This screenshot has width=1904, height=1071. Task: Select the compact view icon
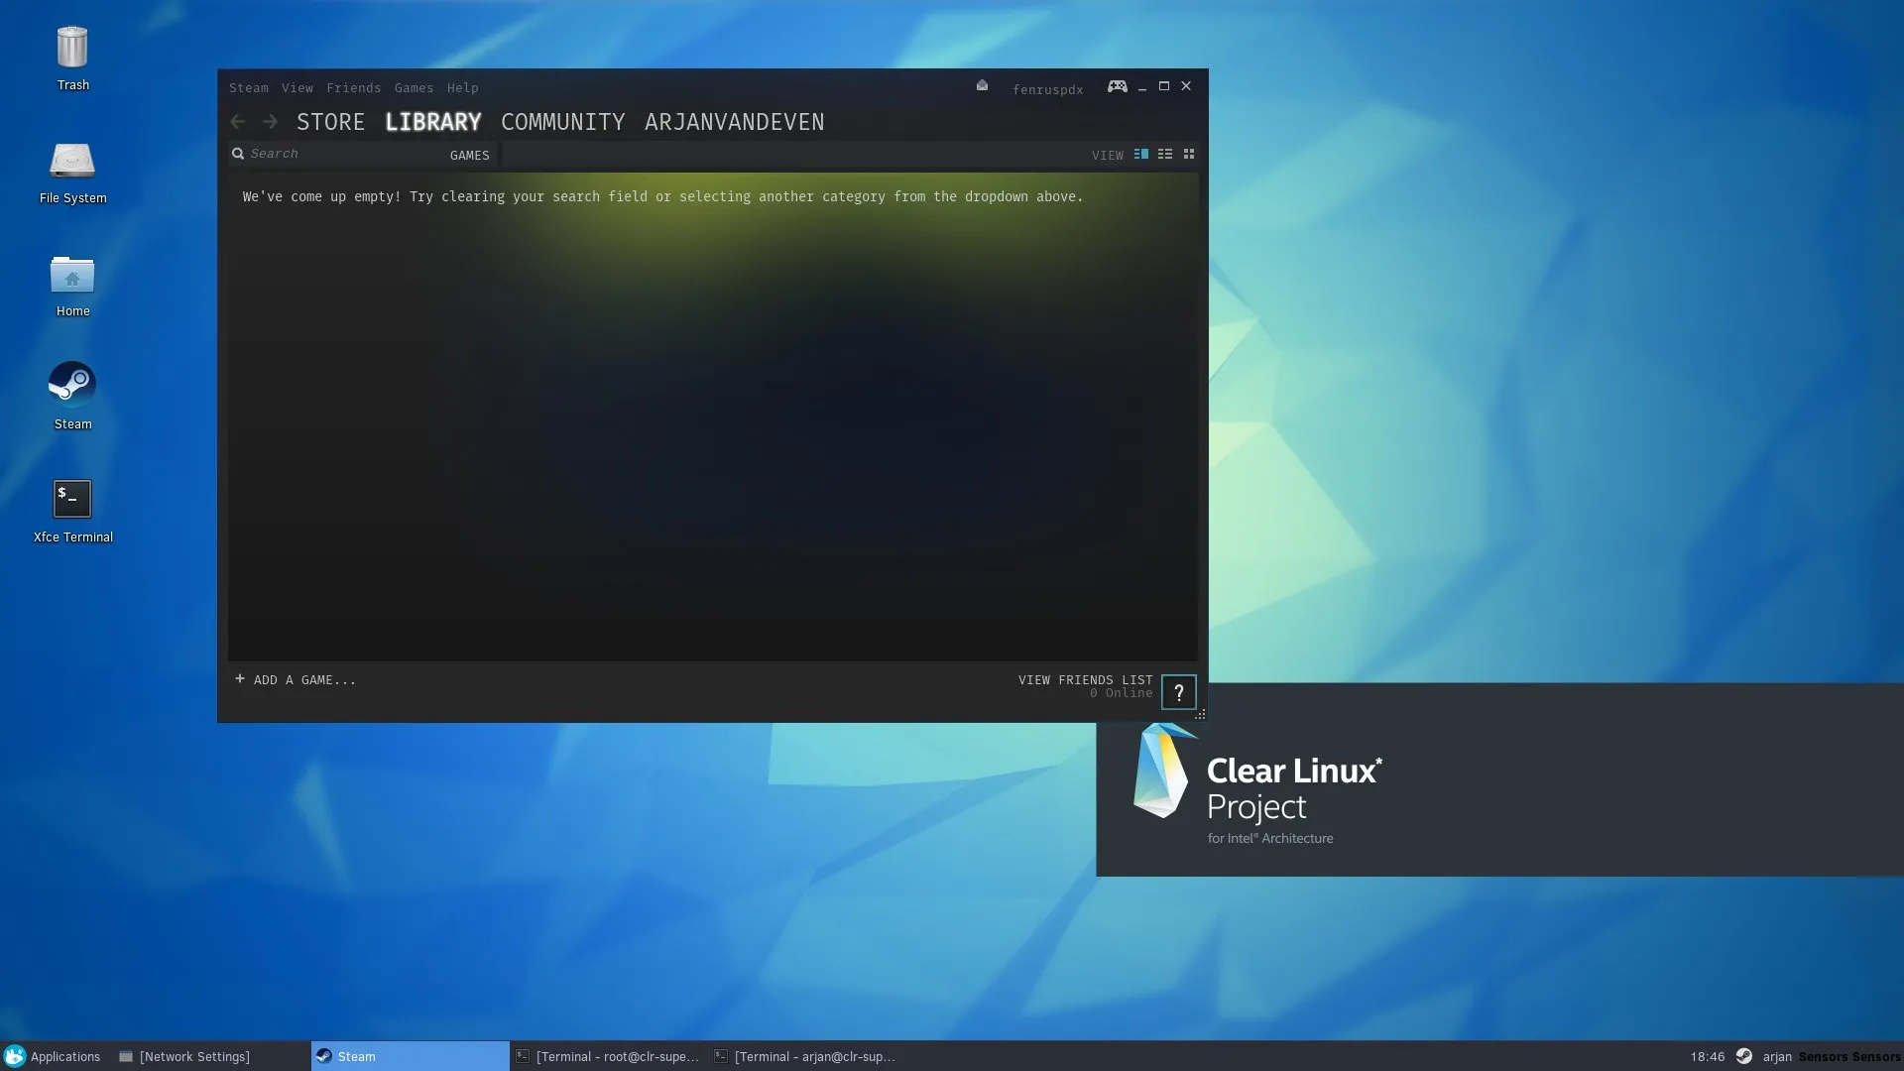1164,155
